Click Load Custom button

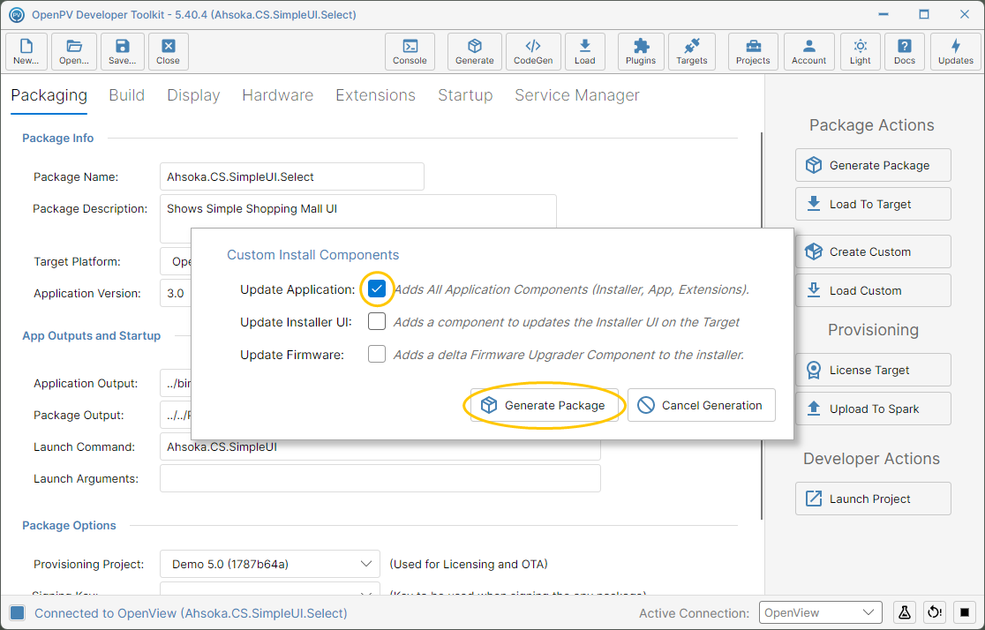(x=873, y=291)
